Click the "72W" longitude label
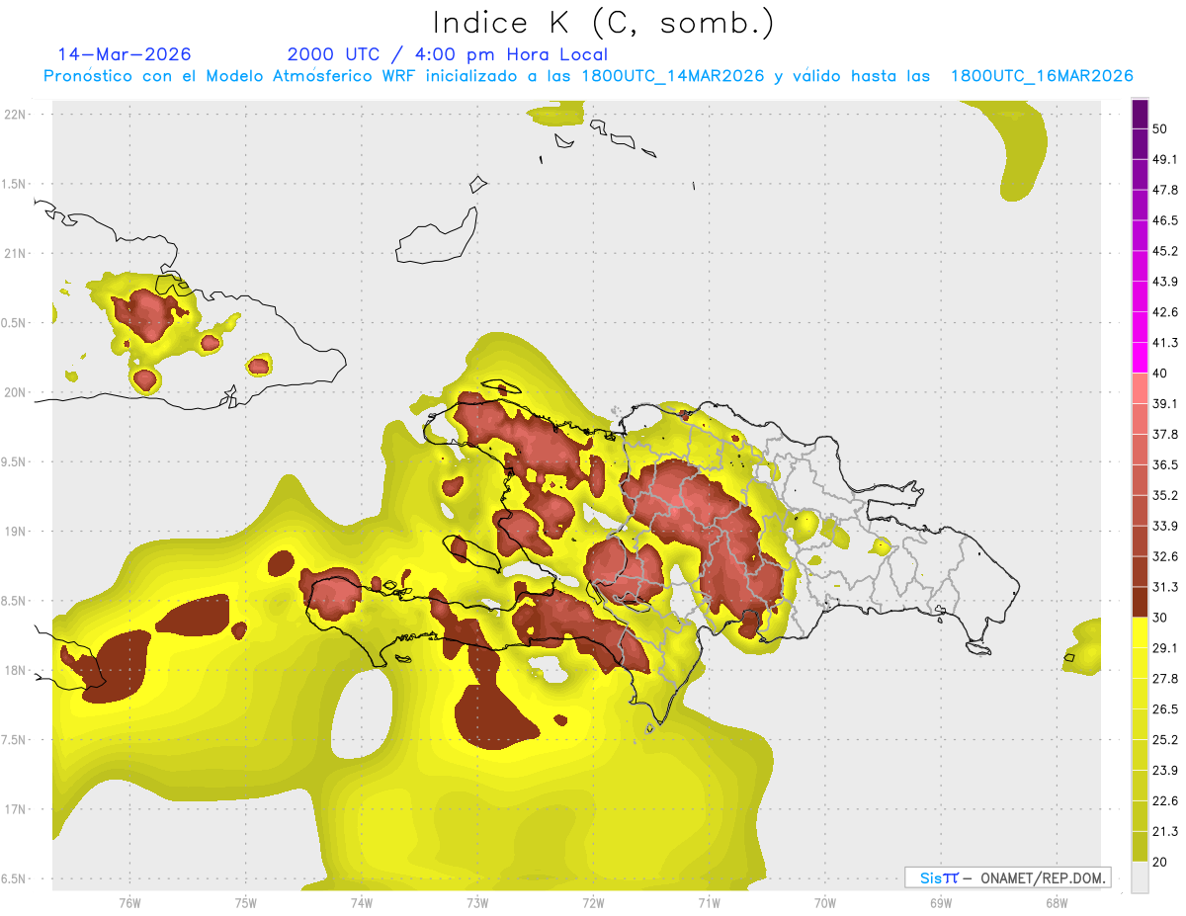 (593, 902)
